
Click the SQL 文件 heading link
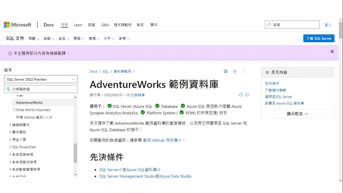click(15, 38)
